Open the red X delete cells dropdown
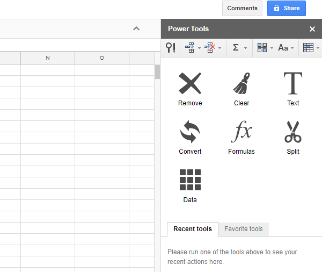Screen dimensions: 322x272 pos(213,48)
